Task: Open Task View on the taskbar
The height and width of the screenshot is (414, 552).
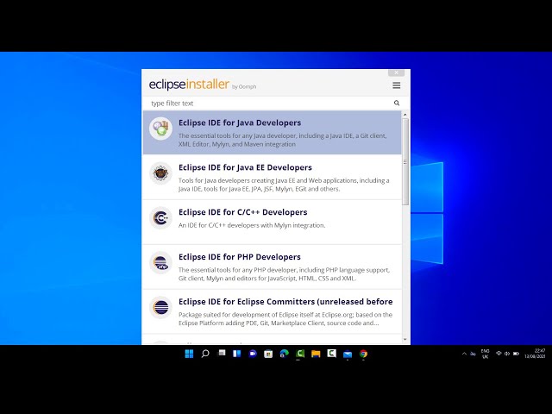Action: point(222,353)
